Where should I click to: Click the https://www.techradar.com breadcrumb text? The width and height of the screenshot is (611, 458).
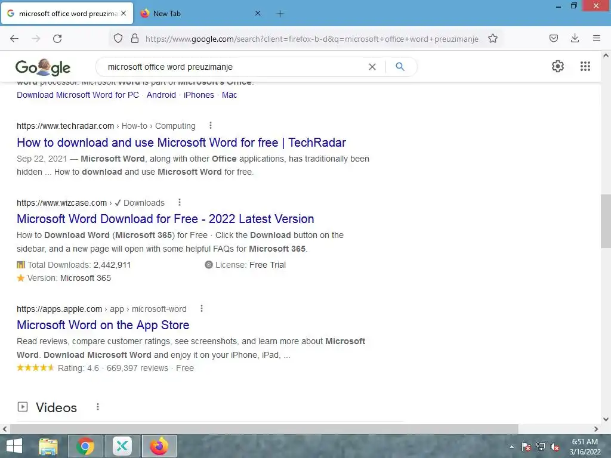(65, 126)
